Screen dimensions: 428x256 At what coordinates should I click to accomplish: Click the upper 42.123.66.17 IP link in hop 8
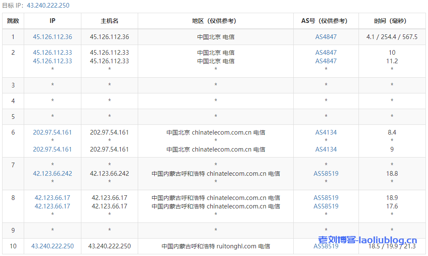(x=53, y=198)
